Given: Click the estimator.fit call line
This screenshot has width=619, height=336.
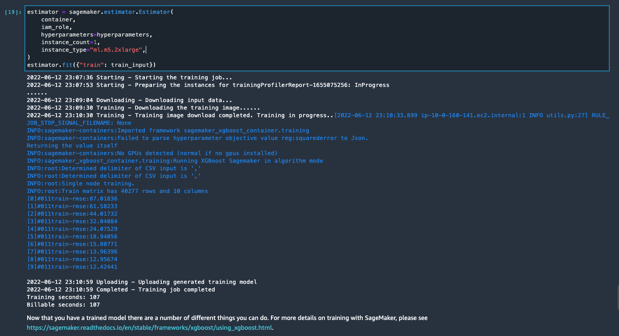Looking at the screenshot, I should pos(91,65).
